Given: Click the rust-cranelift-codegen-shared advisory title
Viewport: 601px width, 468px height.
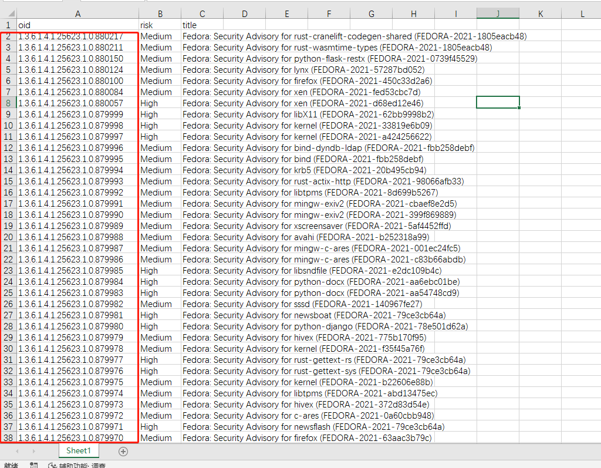Looking at the screenshot, I should pos(354,36).
